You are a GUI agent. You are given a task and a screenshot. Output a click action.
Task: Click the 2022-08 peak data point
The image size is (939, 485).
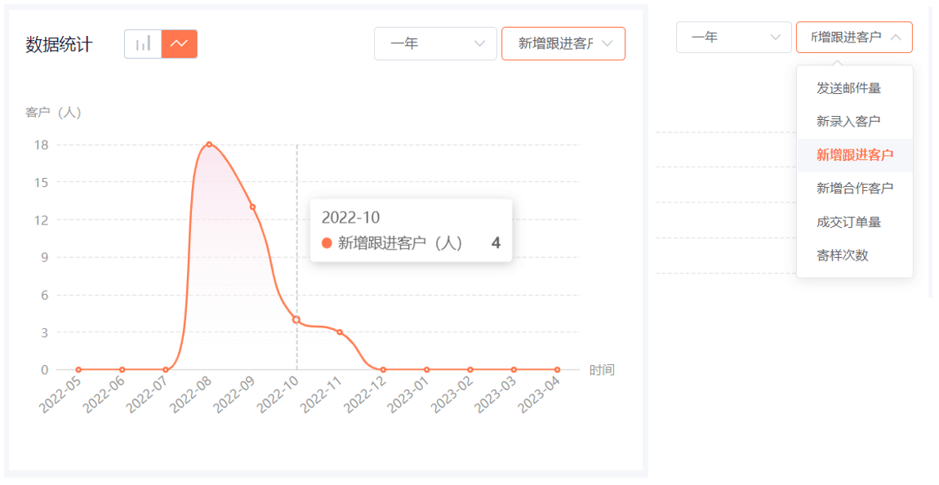coord(209,145)
